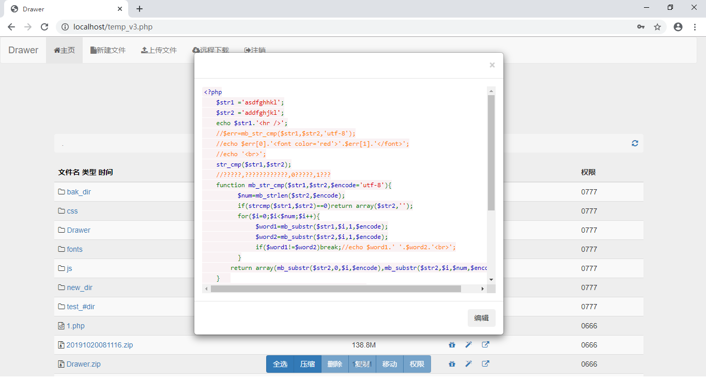
Task: Click the 全选 button
Action: point(280,364)
